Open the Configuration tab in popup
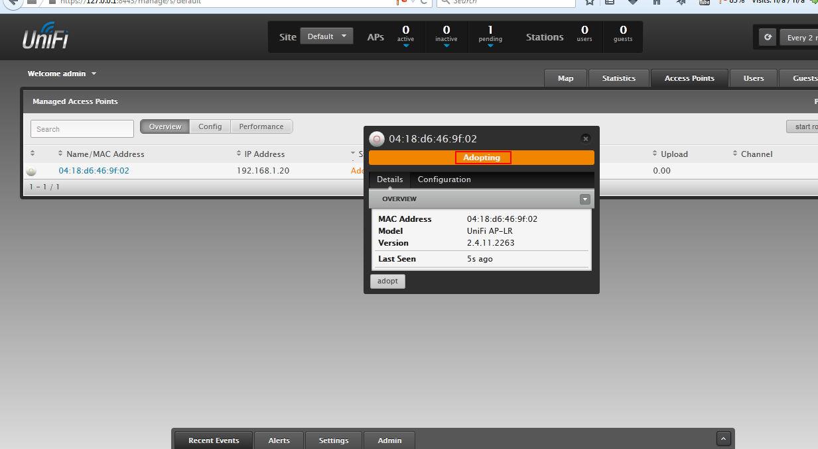Screen dimensions: 818x449 pyautogui.click(x=444, y=179)
